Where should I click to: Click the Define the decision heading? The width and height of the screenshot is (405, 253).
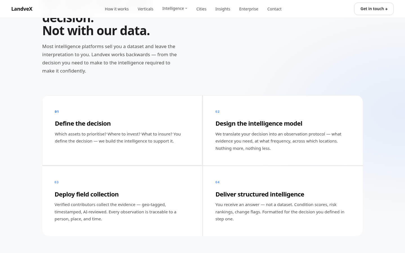(x=83, y=123)
